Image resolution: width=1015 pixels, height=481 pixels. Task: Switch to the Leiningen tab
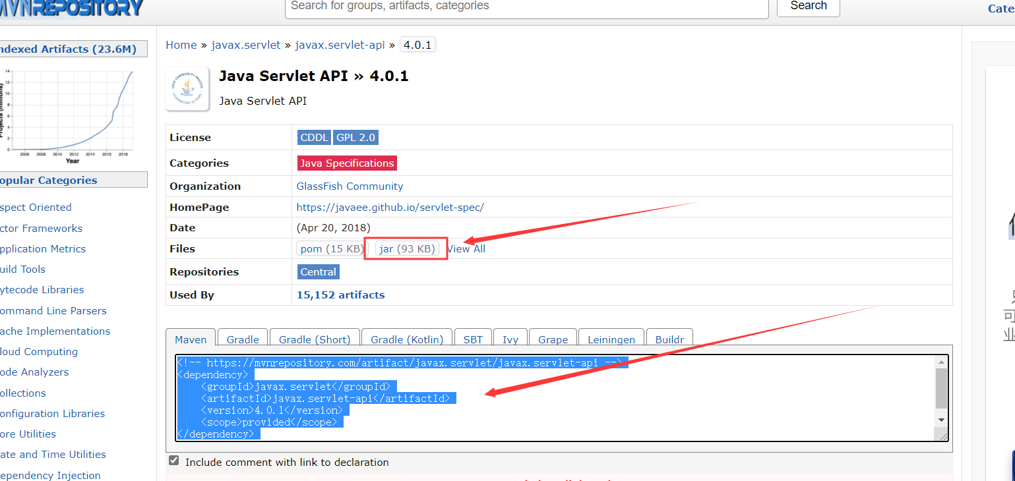611,339
